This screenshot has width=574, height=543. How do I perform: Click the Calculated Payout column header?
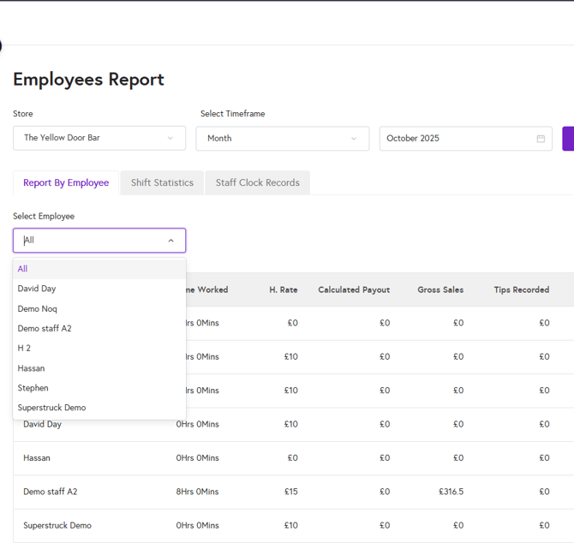354,289
